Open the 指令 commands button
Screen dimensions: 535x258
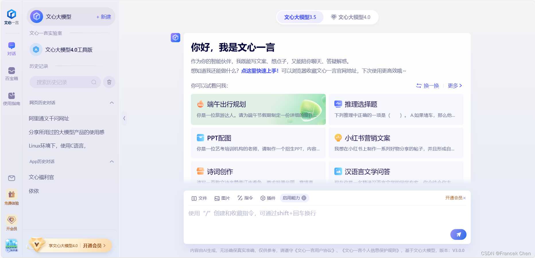tap(245, 198)
